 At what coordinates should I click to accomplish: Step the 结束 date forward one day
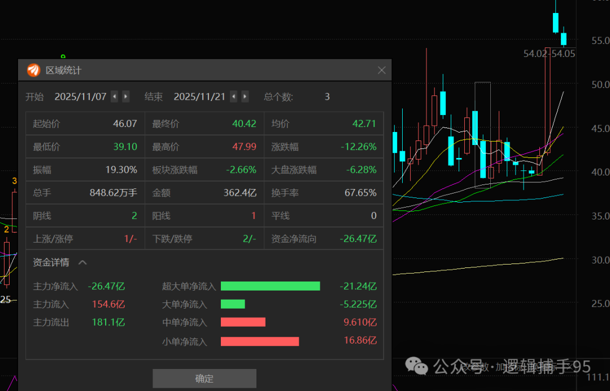coord(245,96)
